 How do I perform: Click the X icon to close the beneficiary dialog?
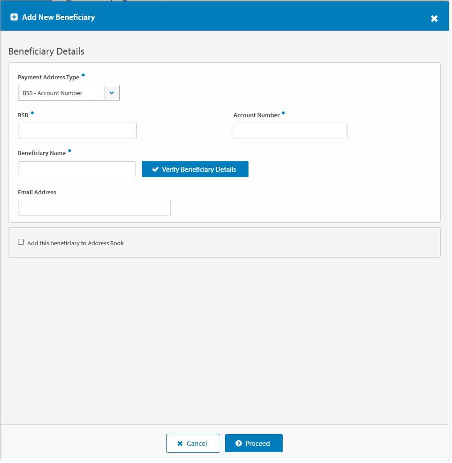pyautogui.click(x=434, y=18)
